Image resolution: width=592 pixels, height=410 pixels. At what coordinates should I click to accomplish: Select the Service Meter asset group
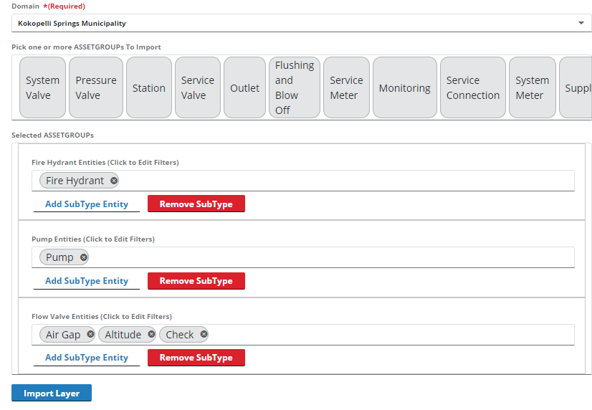(346, 87)
